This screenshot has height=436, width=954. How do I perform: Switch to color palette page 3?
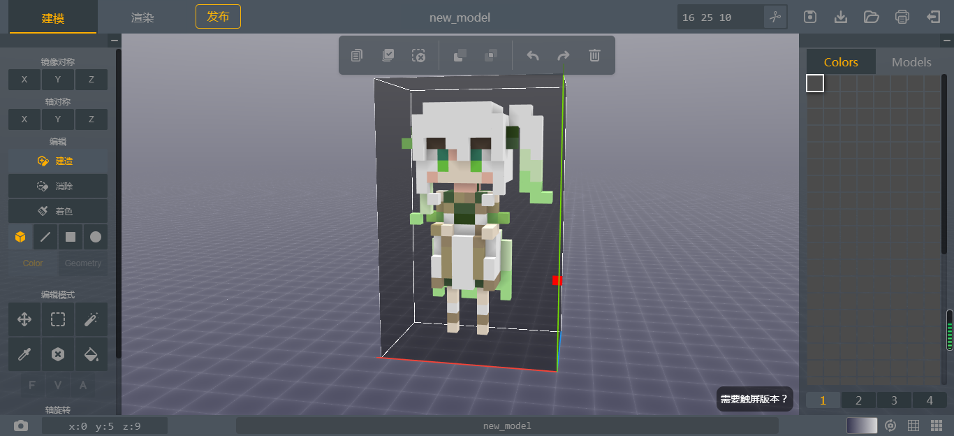(x=894, y=400)
